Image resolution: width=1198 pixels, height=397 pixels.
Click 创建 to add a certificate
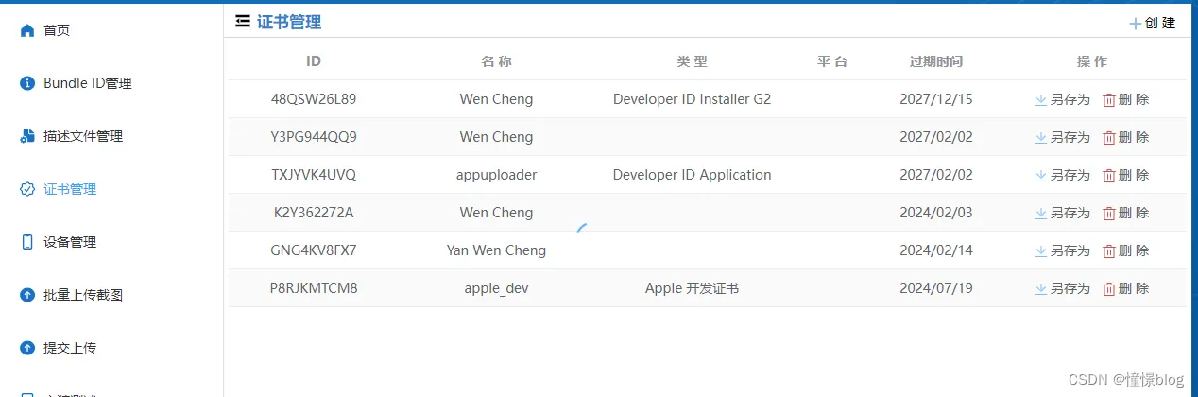1160,24
